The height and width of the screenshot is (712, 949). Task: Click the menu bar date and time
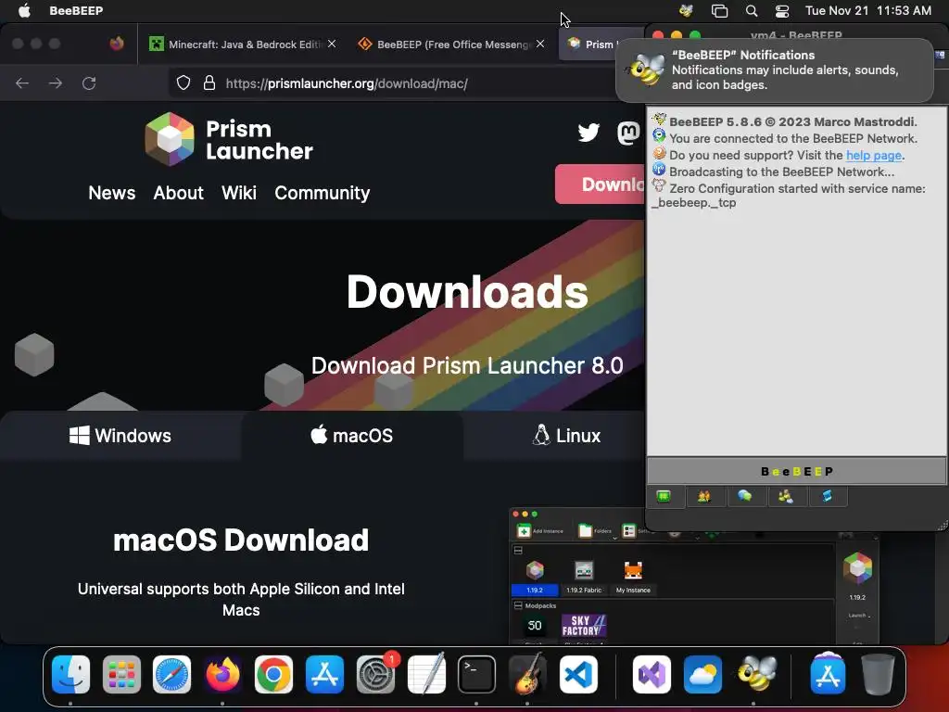pos(867,10)
